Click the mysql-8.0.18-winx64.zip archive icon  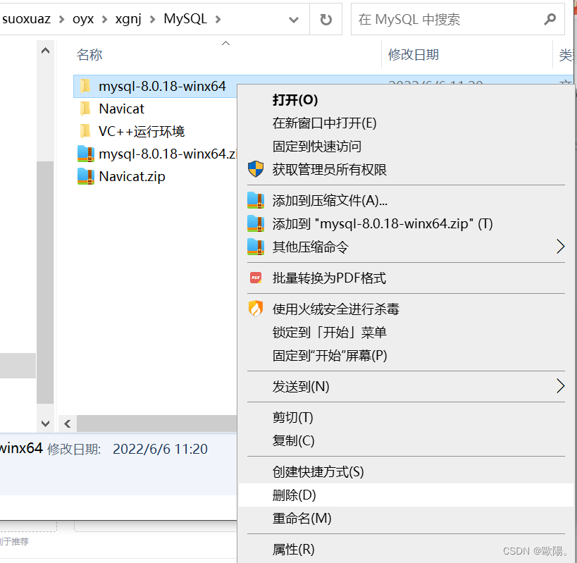point(86,154)
